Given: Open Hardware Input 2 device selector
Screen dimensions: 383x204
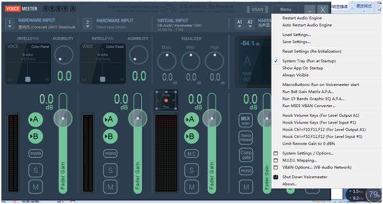Looking at the screenshot, I should (x=88, y=23).
